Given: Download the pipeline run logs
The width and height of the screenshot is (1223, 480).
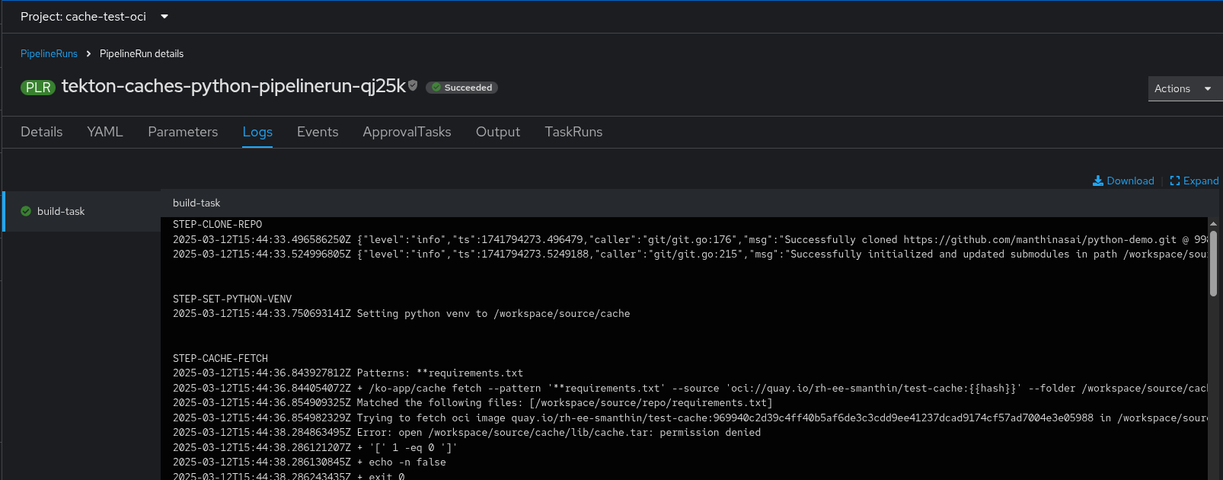Looking at the screenshot, I should tap(1123, 181).
